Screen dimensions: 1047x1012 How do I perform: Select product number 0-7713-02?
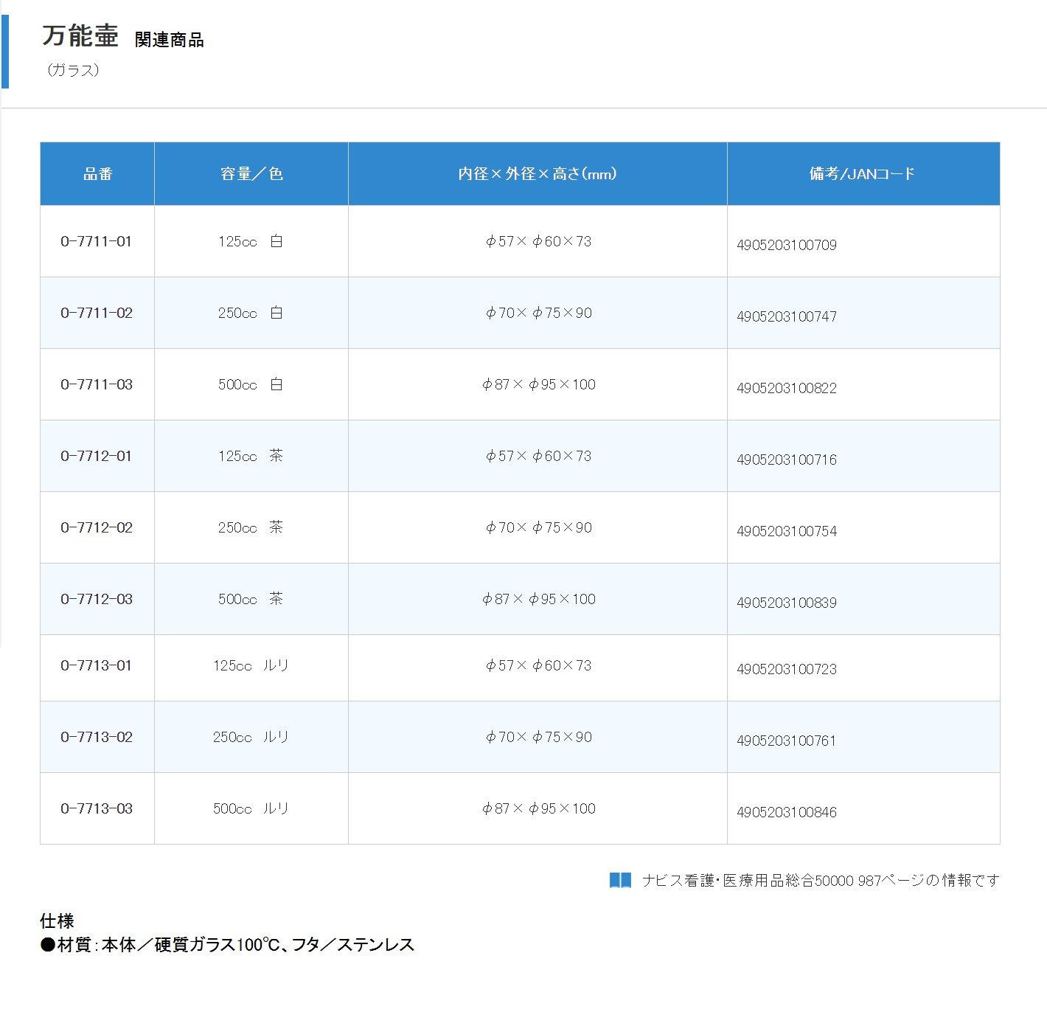click(x=97, y=738)
